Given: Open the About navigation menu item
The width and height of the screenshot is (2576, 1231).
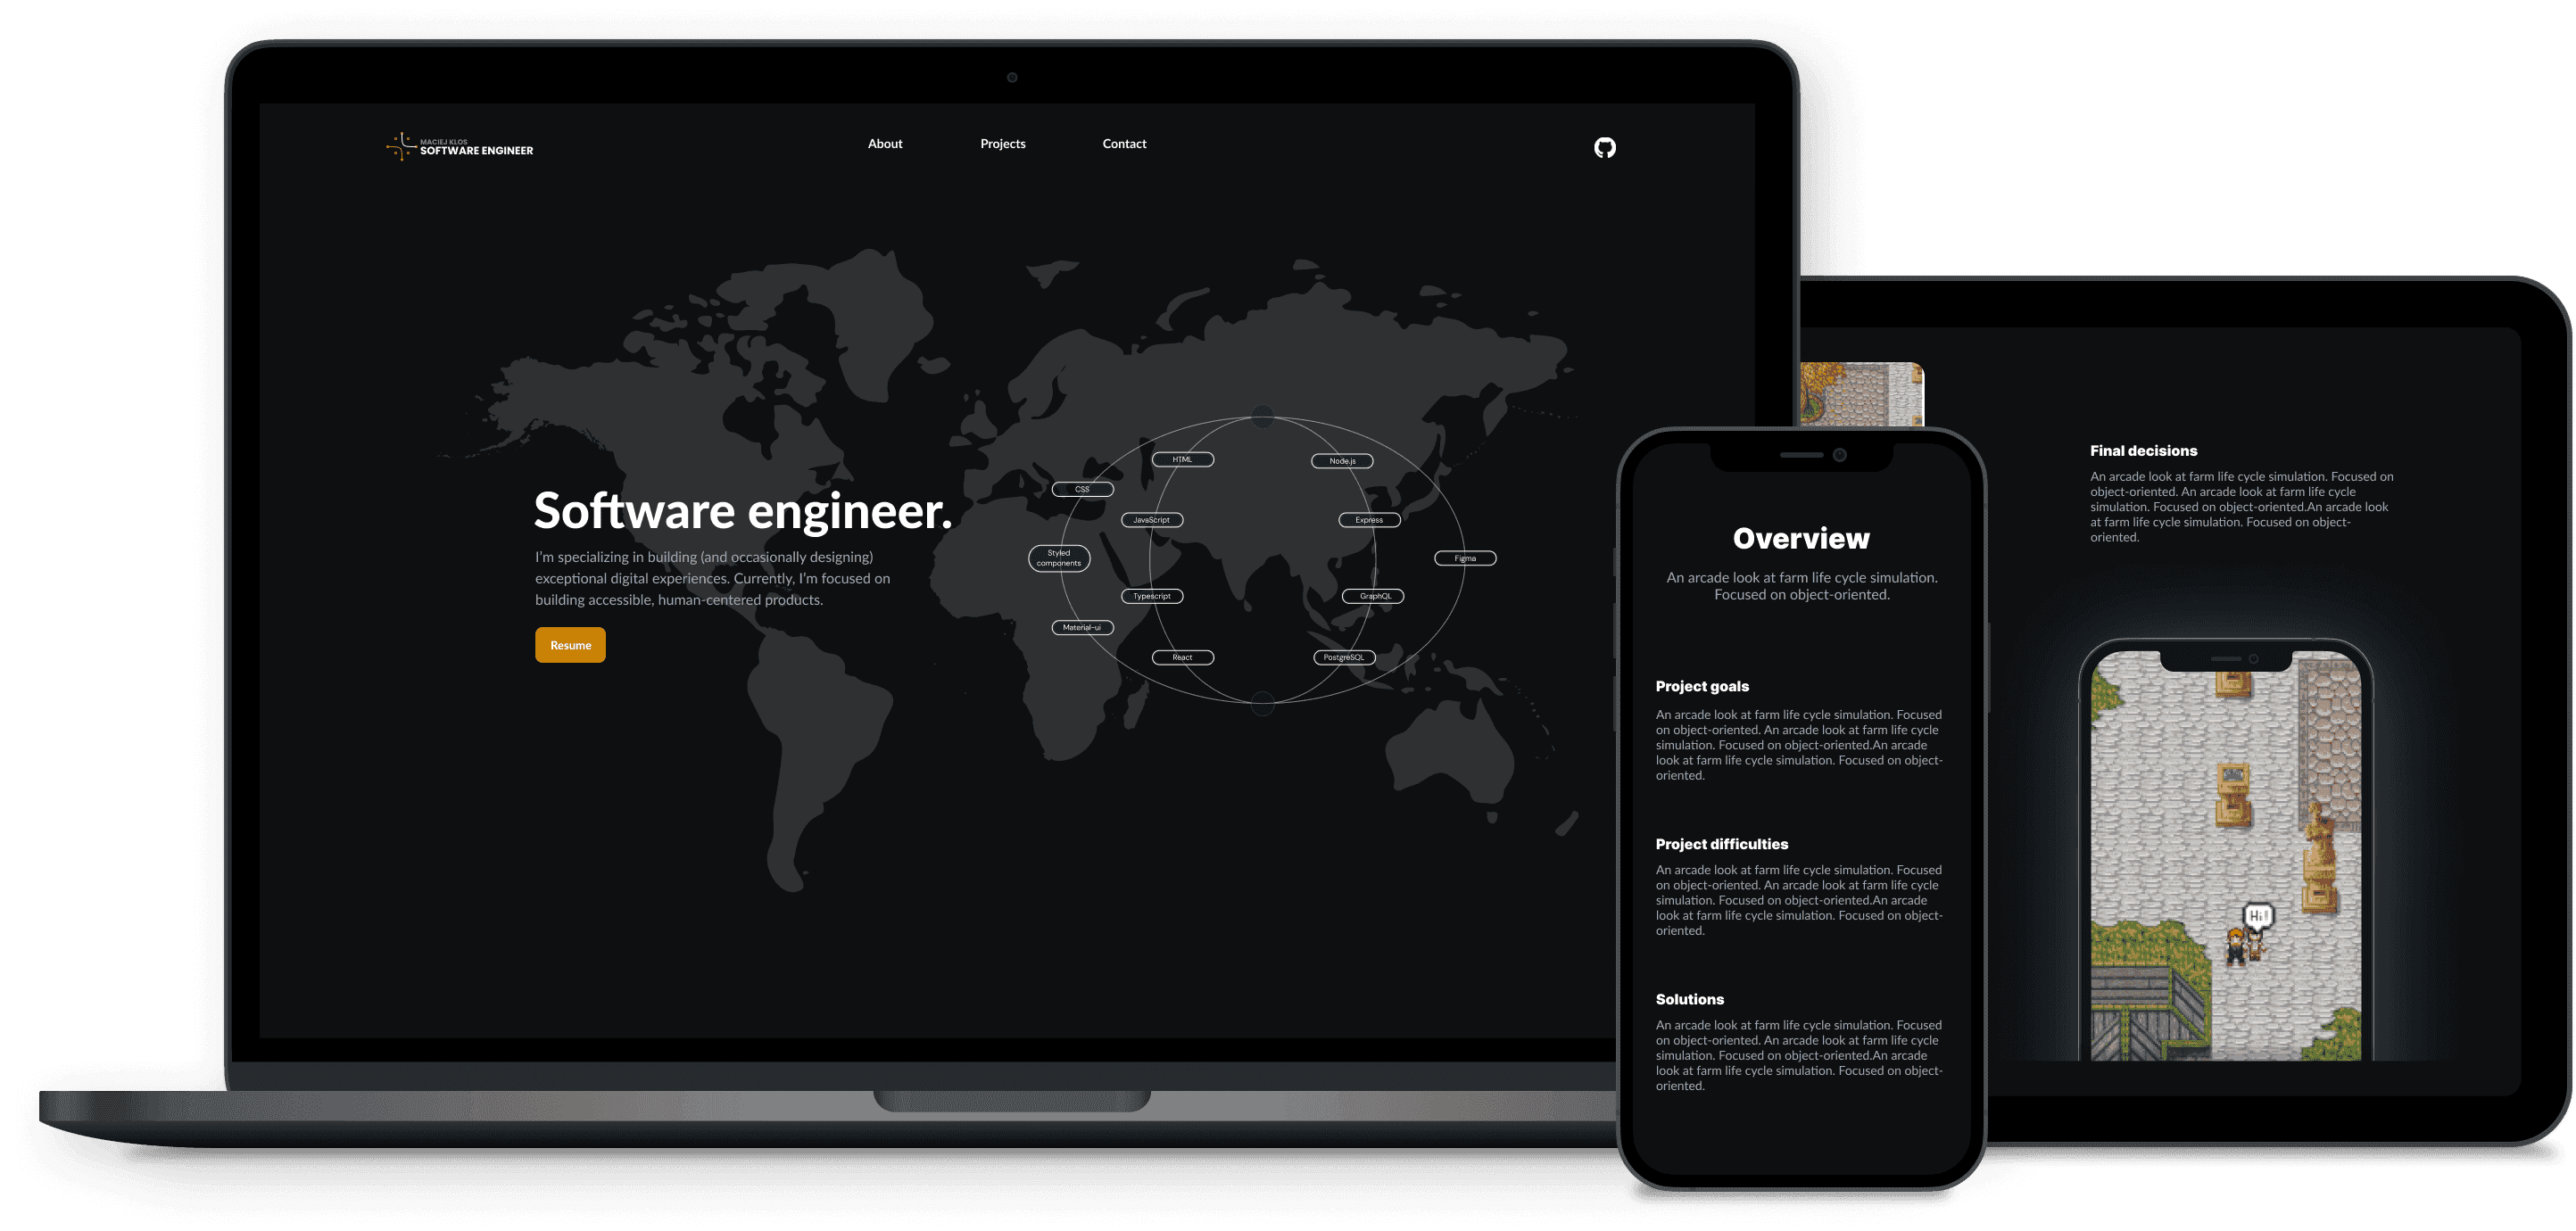Looking at the screenshot, I should tap(885, 145).
